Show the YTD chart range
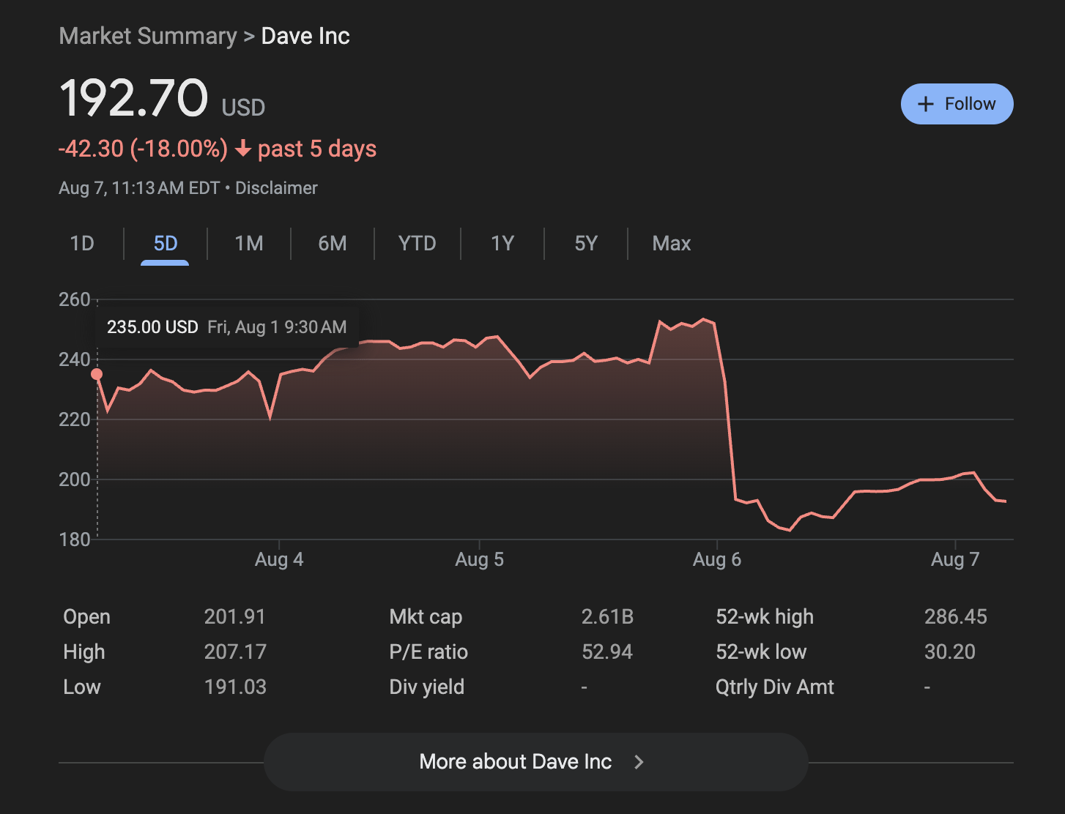Image resolution: width=1065 pixels, height=814 pixels. pyautogui.click(x=418, y=243)
